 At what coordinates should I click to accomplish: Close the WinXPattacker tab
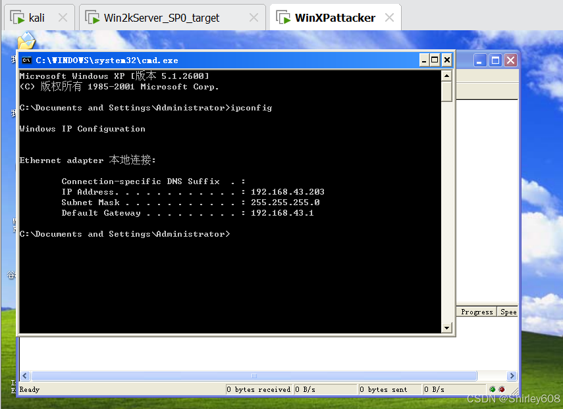click(390, 17)
